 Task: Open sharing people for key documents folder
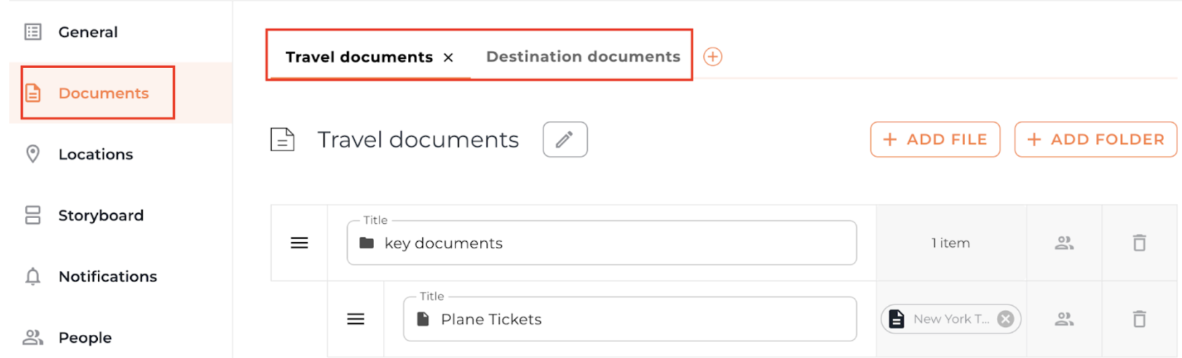pos(1064,243)
